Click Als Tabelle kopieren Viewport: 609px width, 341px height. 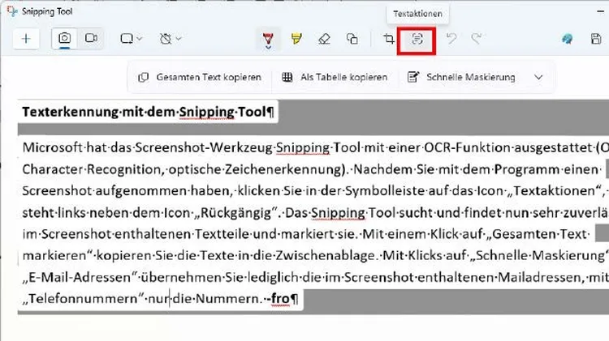tap(335, 77)
